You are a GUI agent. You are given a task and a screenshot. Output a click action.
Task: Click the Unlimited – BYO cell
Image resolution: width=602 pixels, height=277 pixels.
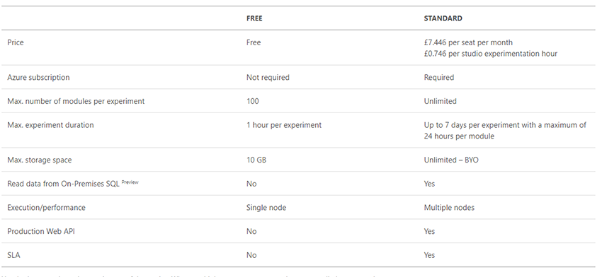coord(451,160)
